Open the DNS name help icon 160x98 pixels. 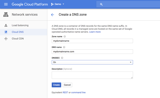[x=64, y=47]
